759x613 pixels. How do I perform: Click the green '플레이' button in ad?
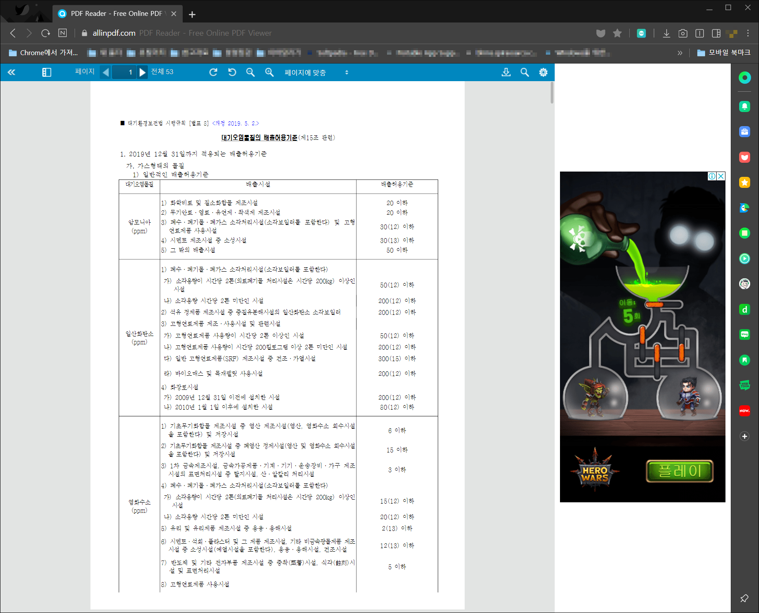[680, 471]
